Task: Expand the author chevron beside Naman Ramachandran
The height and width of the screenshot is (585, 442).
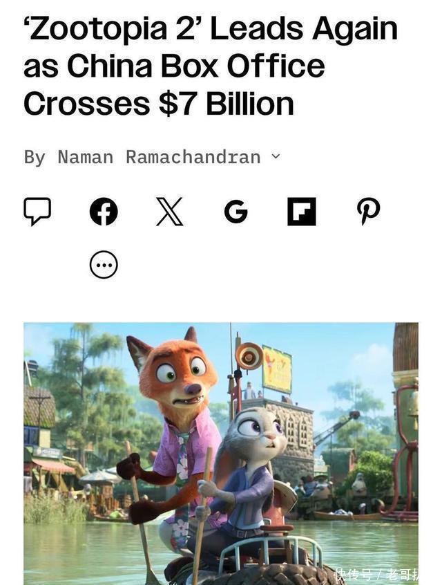Action: 276,156
